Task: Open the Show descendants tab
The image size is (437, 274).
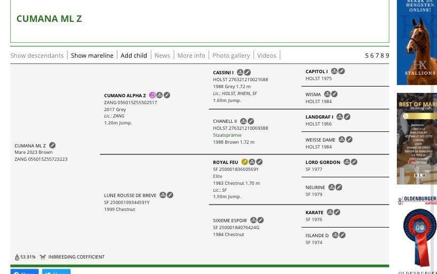Action: [x=37, y=56]
